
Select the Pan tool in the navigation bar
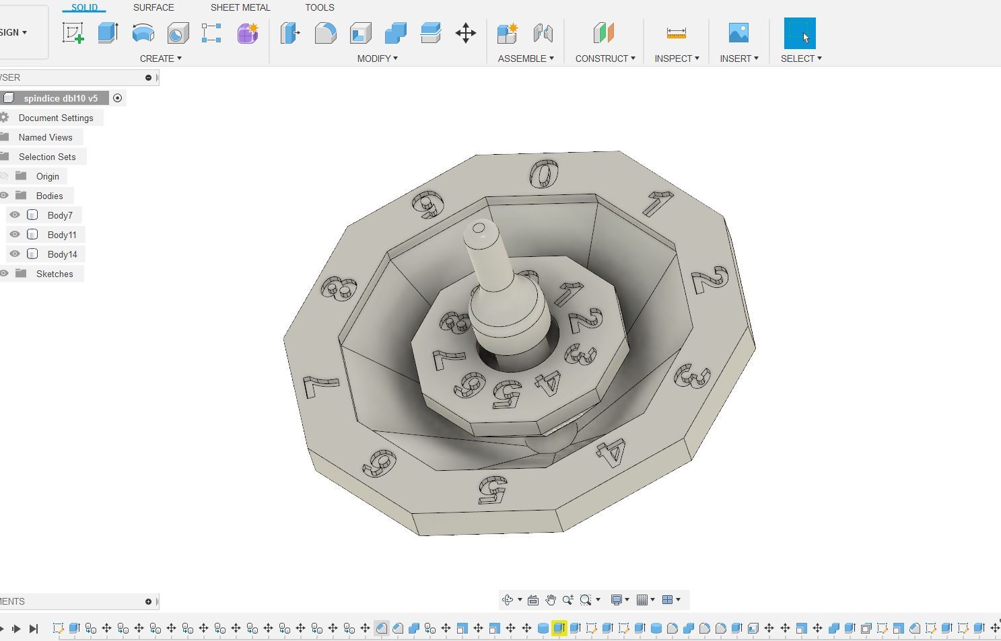tap(550, 599)
